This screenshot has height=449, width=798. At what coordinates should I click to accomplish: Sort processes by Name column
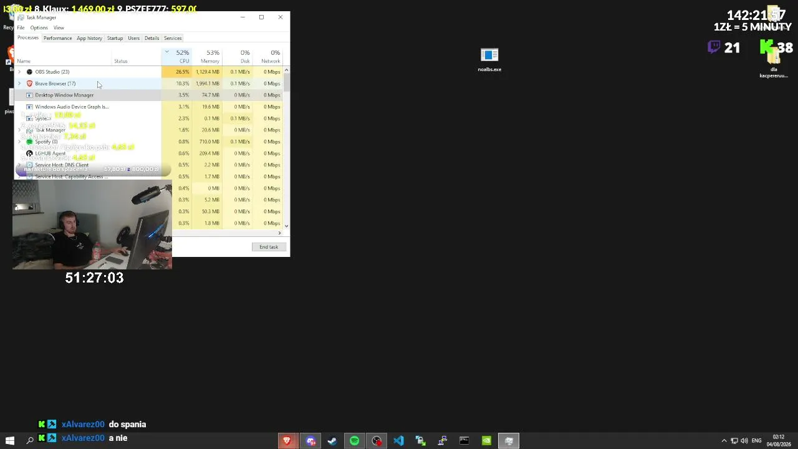pyautogui.click(x=64, y=57)
